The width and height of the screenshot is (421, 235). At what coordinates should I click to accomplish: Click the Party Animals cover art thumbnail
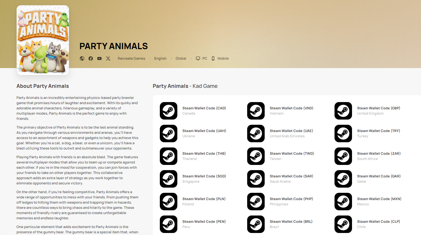click(x=43, y=40)
